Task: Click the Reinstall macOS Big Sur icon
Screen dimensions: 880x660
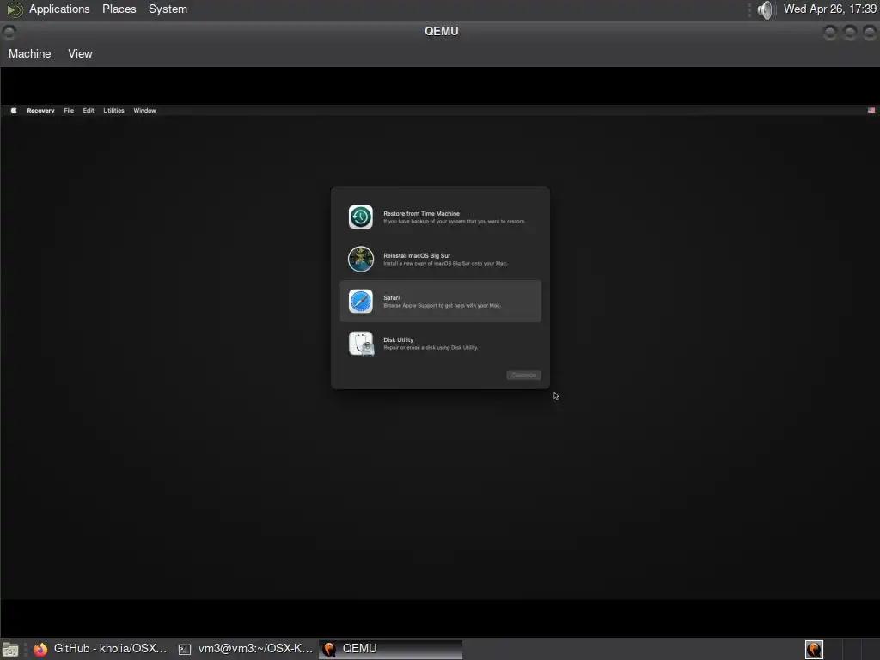Action: (360, 260)
